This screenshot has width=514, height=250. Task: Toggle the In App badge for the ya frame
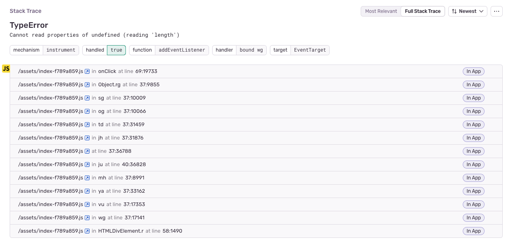pos(473,191)
